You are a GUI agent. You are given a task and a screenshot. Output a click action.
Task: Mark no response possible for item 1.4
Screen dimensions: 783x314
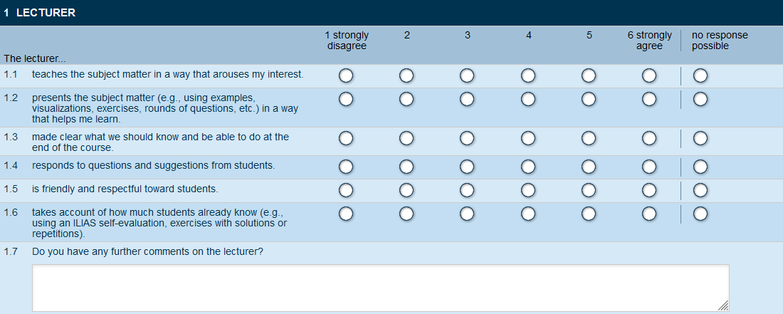point(700,167)
